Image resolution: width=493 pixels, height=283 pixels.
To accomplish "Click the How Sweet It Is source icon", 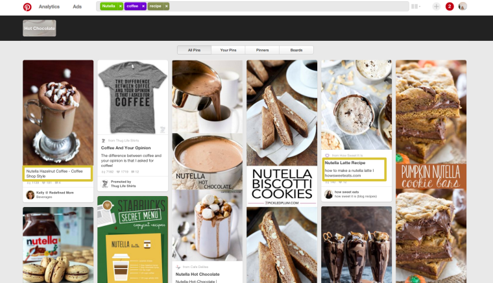I will pos(327,155).
